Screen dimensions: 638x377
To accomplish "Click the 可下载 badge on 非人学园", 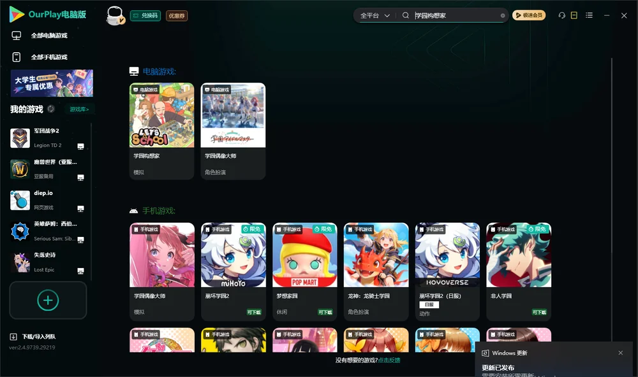I will coord(539,313).
